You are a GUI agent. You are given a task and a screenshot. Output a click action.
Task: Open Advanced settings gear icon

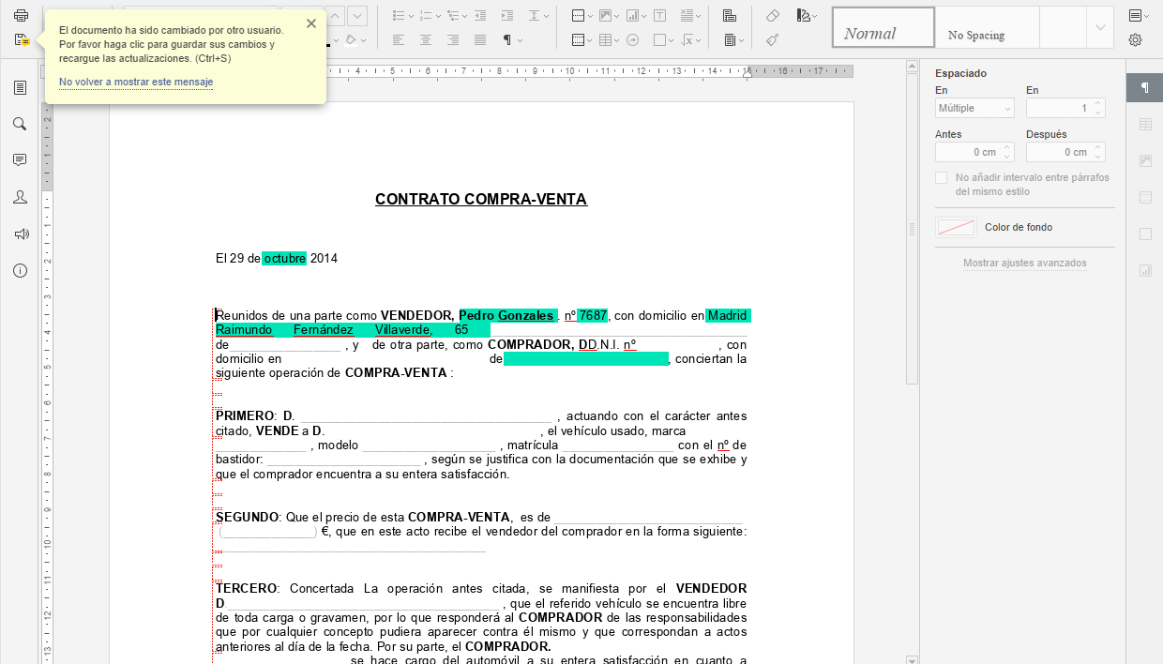pos(1135,39)
